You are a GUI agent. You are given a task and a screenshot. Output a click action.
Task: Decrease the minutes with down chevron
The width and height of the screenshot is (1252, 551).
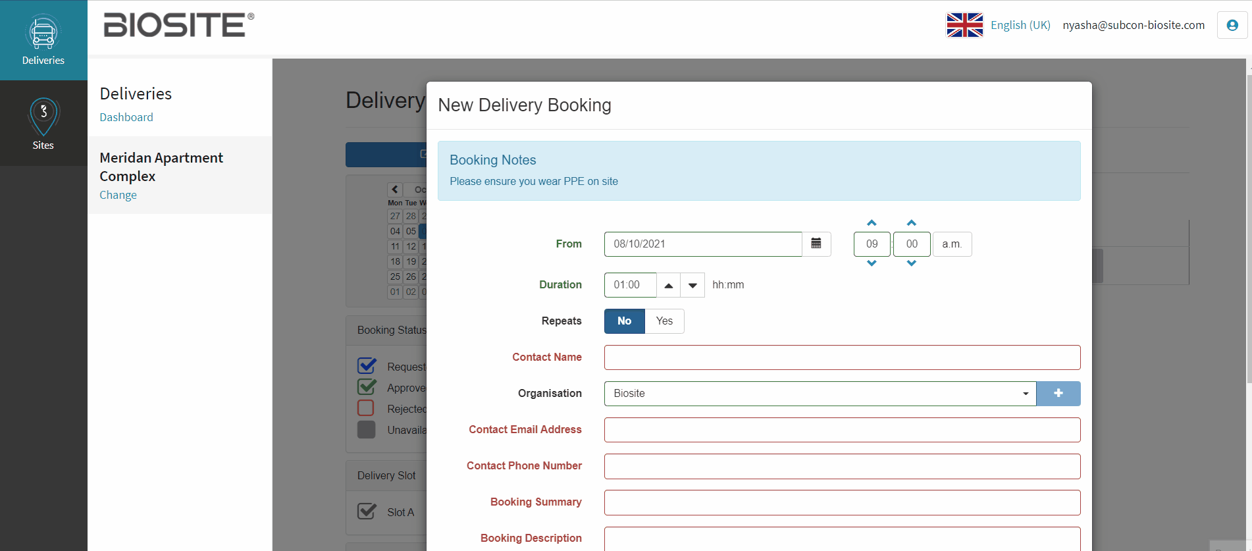pos(912,263)
